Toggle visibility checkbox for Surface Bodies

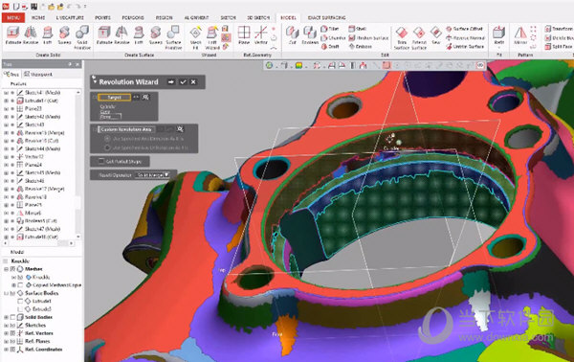pyautogui.click(x=12, y=293)
